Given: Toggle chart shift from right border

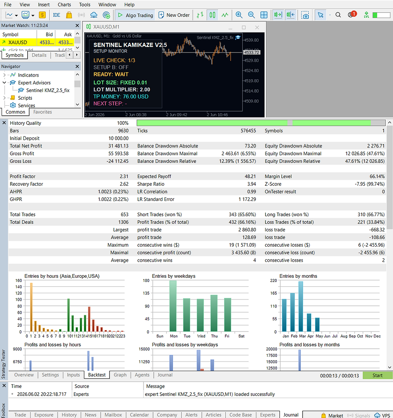Looking at the screenshot, I should click(290, 15).
